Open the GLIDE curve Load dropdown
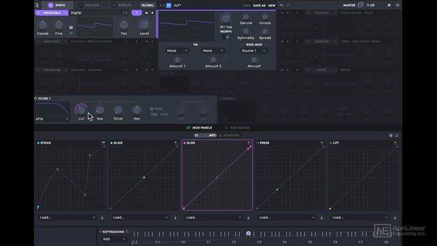The image size is (437, 246). click(140, 217)
